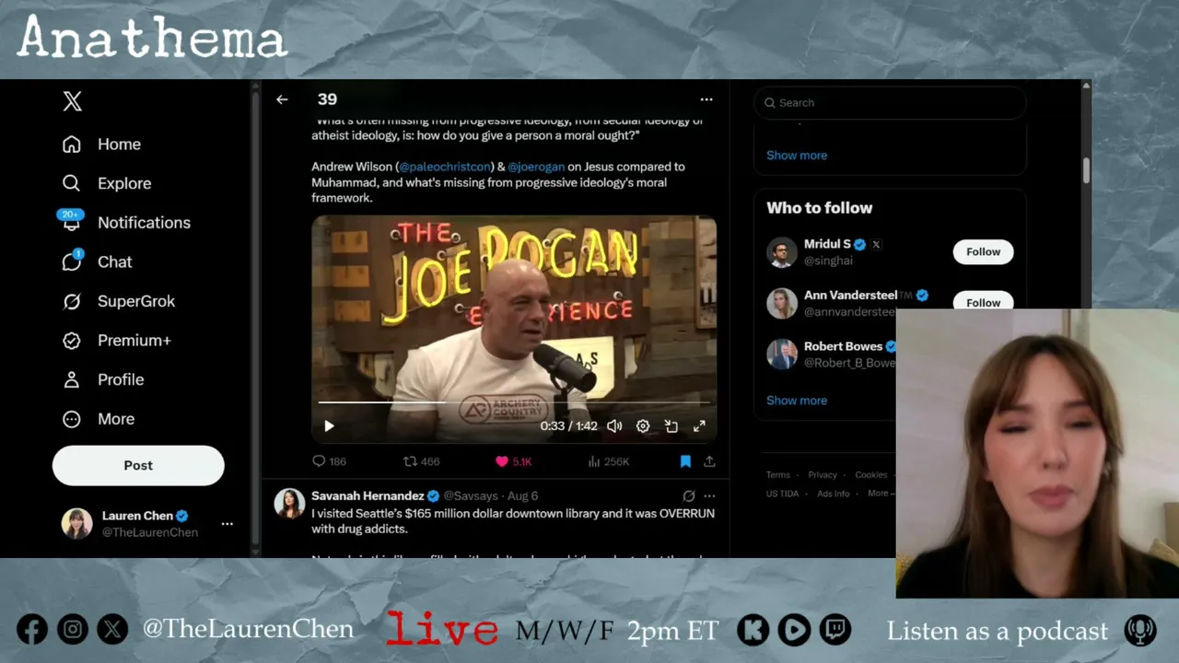Viewport: 1179px width, 663px height.
Task: Unlike the post with 5.1K likes
Action: [x=514, y=461]
